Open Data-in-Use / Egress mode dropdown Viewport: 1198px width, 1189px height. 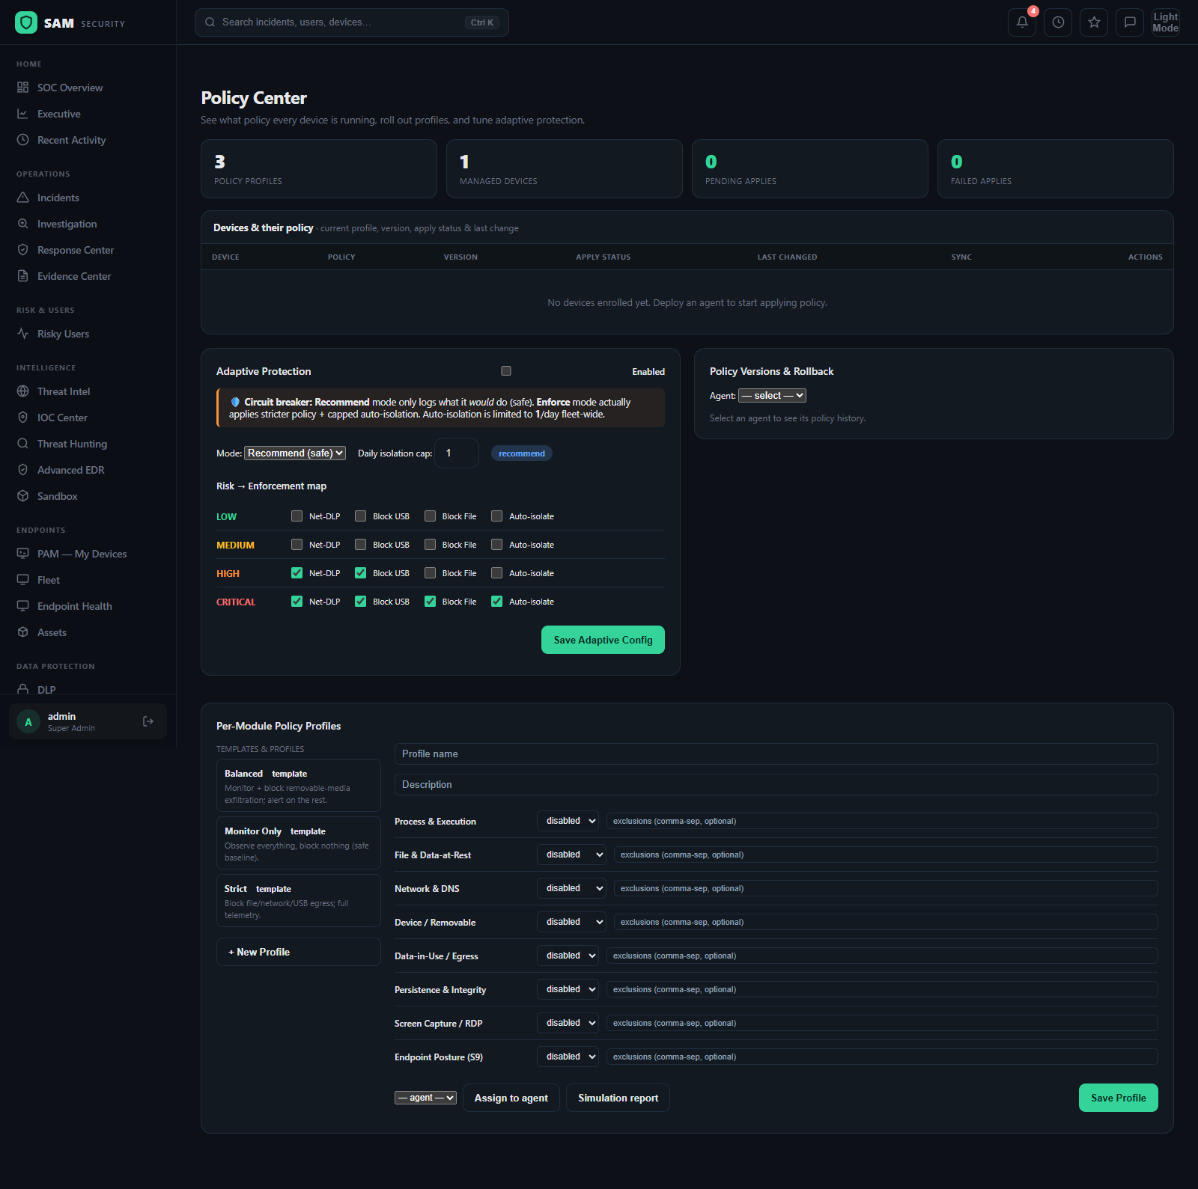[568, 956]
